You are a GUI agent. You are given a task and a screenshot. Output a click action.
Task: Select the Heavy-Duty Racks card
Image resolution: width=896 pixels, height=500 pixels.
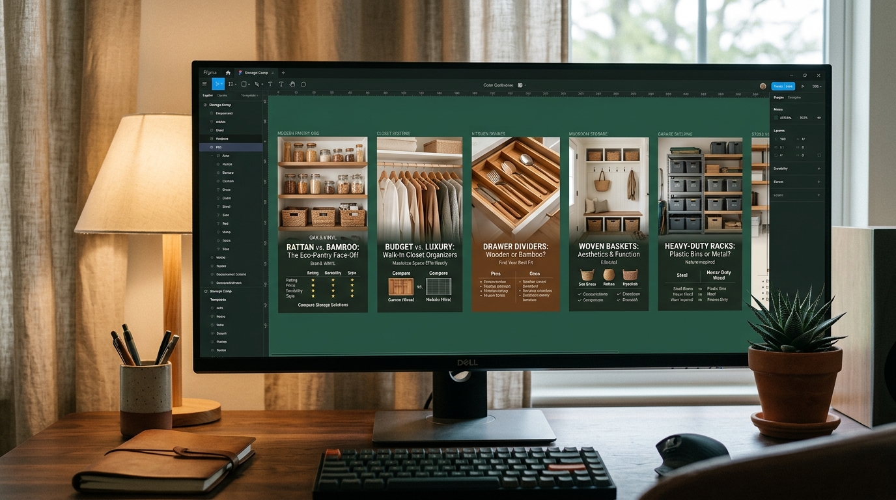[700, 225]
